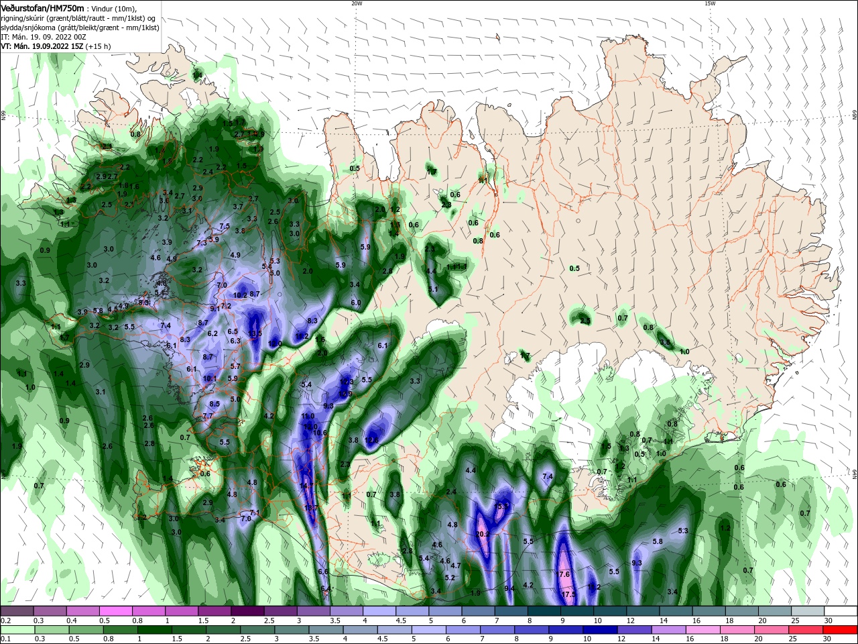Viewport: 858px width, 644px height.
Task: Click the 12.3 precipitation value on the map
Action: point(346,382)
